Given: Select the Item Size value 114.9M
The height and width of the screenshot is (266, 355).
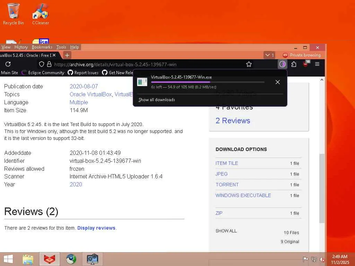Looking at the screenshot, I should 79,110.
